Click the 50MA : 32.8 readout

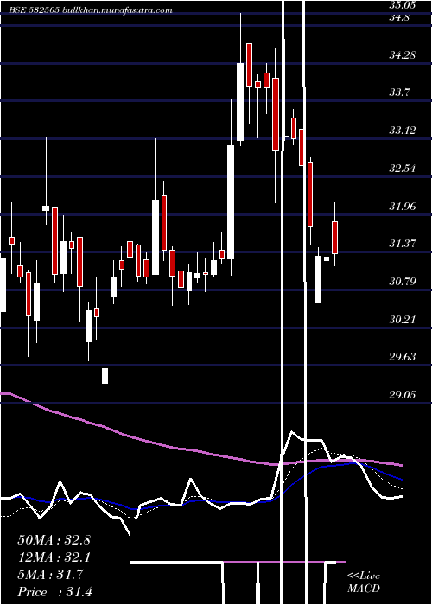click(54, 540)
